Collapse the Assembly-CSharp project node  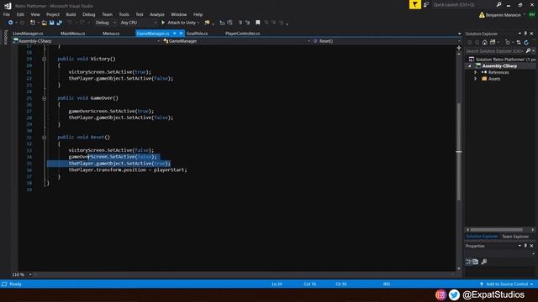click(x=470, y=65)
